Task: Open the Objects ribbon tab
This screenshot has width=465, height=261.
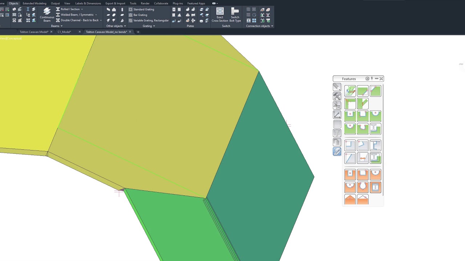Action: pyautogui.click(x=13, y=3)
